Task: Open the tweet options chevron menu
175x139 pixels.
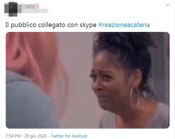Action: (167, 5)
